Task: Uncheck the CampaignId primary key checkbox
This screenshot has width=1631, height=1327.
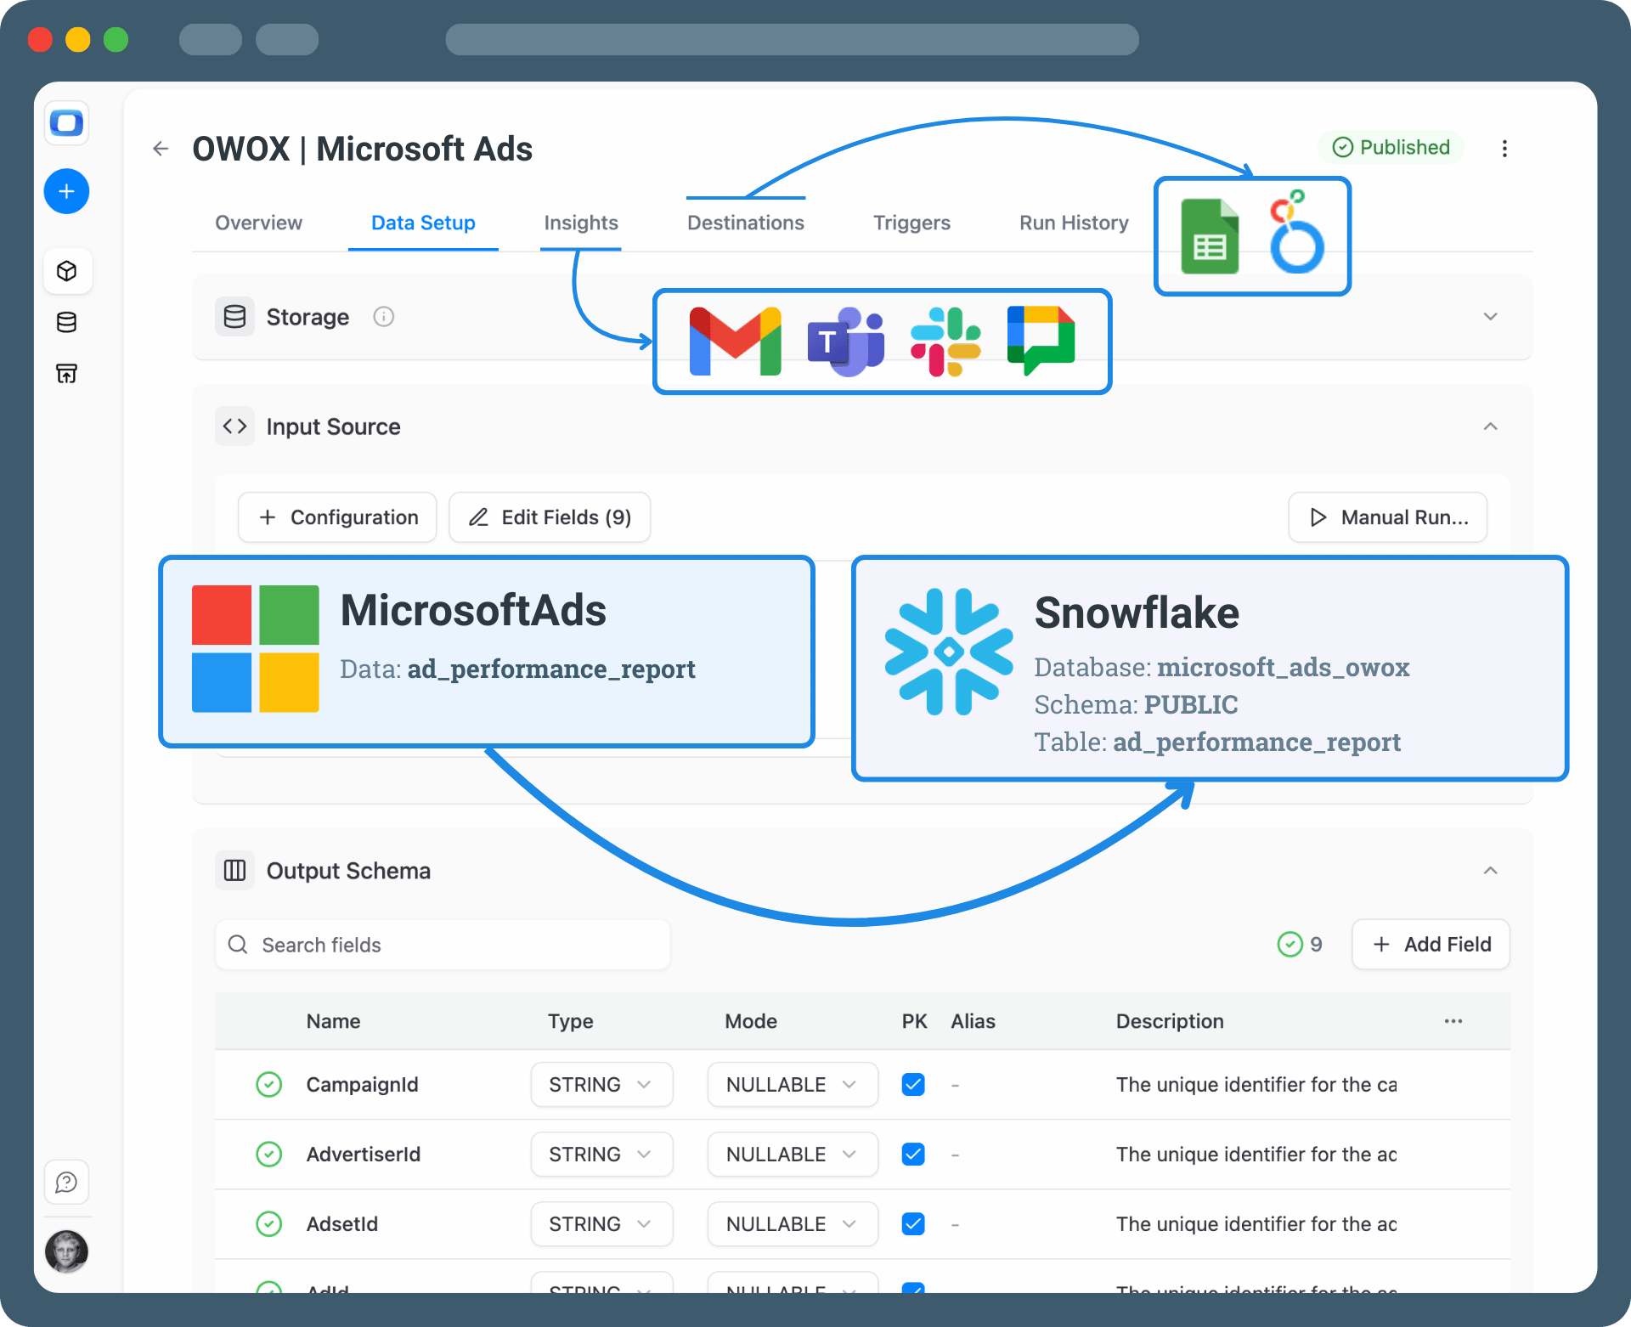Action: (x=913, y=1085)
